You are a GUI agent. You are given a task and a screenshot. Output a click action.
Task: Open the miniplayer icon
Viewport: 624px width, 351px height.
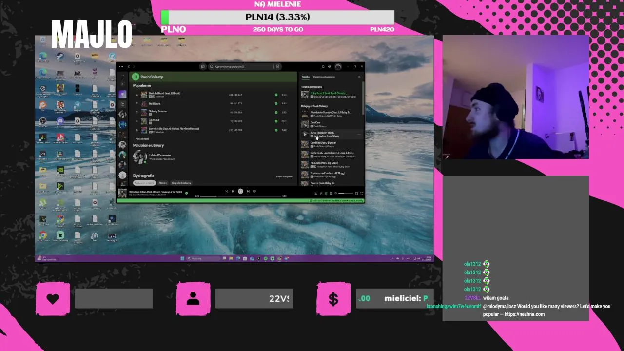(x=356, y=193)
